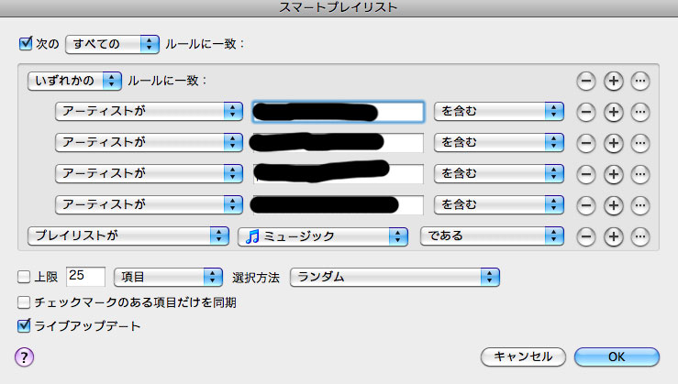The height and width of the screenshot is (384, 678).
Task: Click the first artist text field
Action: point(339,112)
